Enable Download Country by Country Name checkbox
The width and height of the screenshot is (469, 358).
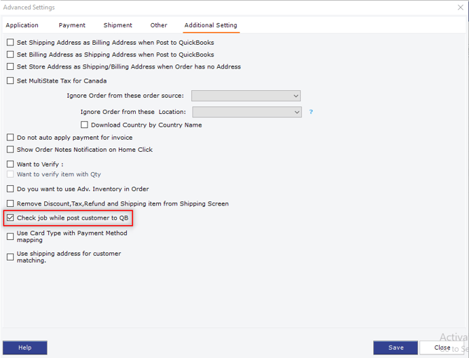point(85,125)
